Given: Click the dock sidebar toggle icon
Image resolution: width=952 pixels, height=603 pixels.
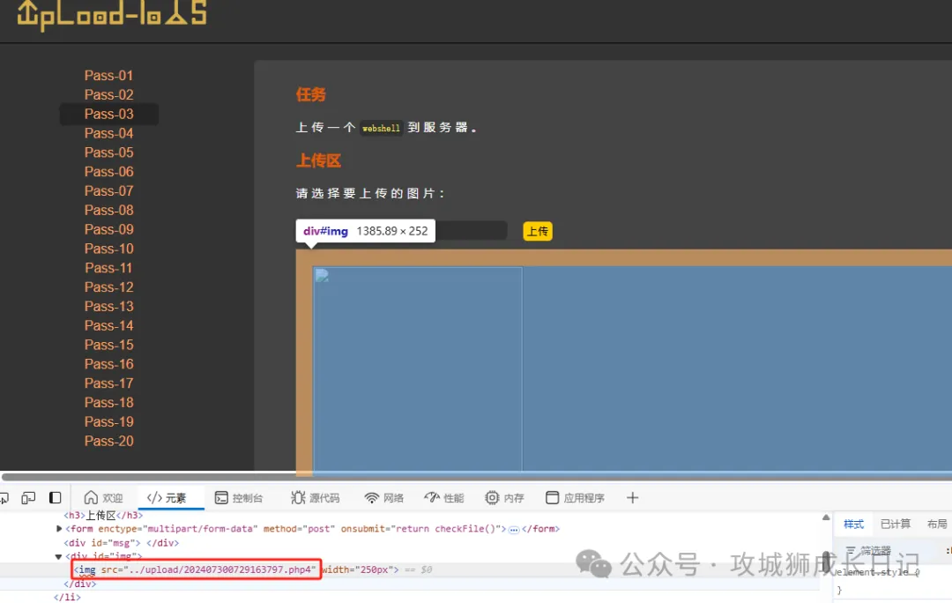Looking at the screenshot, I should tap(56, 498).
